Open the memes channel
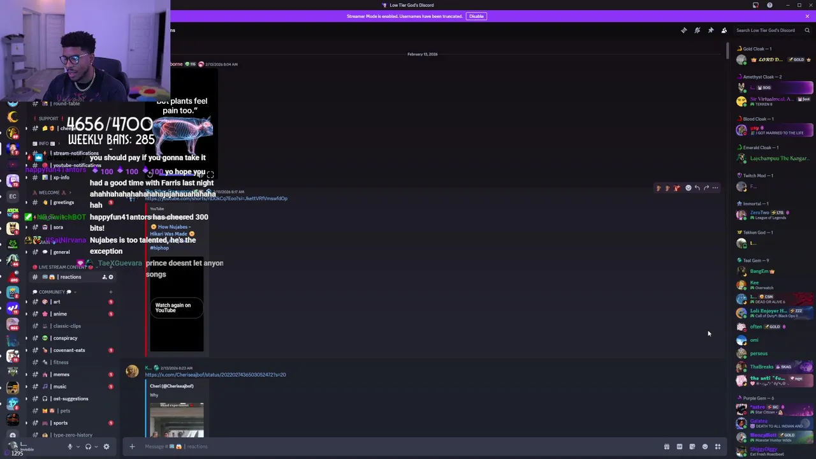This screenshot has width=816, height=459. pos(73,374)
